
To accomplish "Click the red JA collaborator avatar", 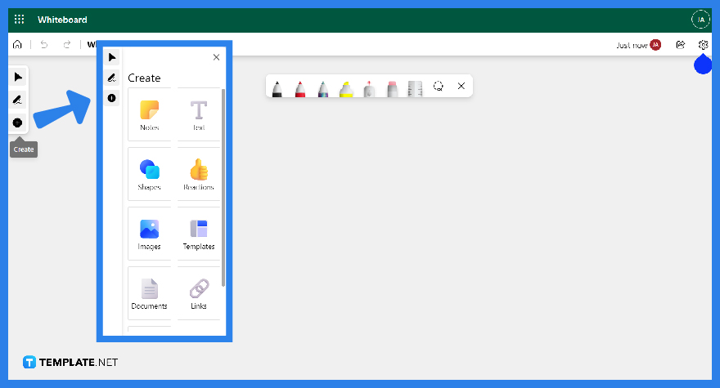I will [x=655, y=44].
